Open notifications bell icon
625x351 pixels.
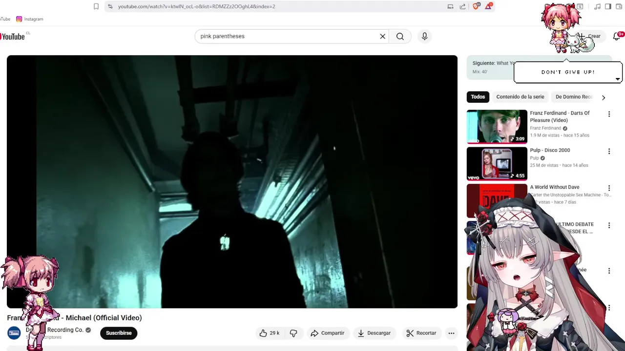point(617,36)
